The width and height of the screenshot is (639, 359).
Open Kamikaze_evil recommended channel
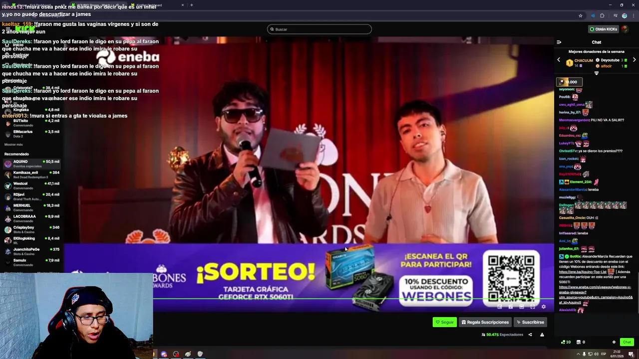pos(31,175)
